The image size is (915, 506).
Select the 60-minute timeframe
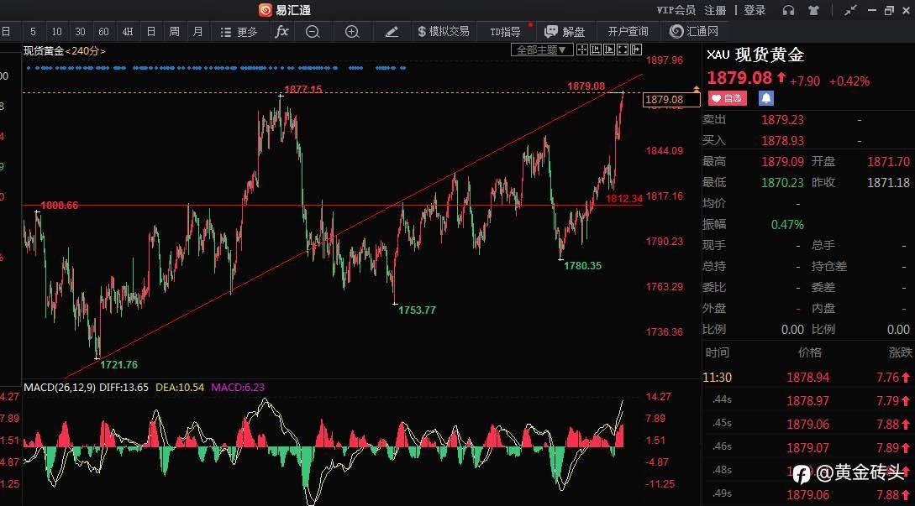pyautogui.click(x=104, y=32)
